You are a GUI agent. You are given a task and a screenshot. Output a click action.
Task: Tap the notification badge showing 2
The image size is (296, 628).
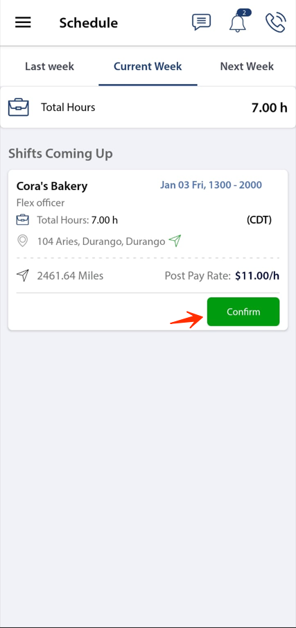coord(244,12)
